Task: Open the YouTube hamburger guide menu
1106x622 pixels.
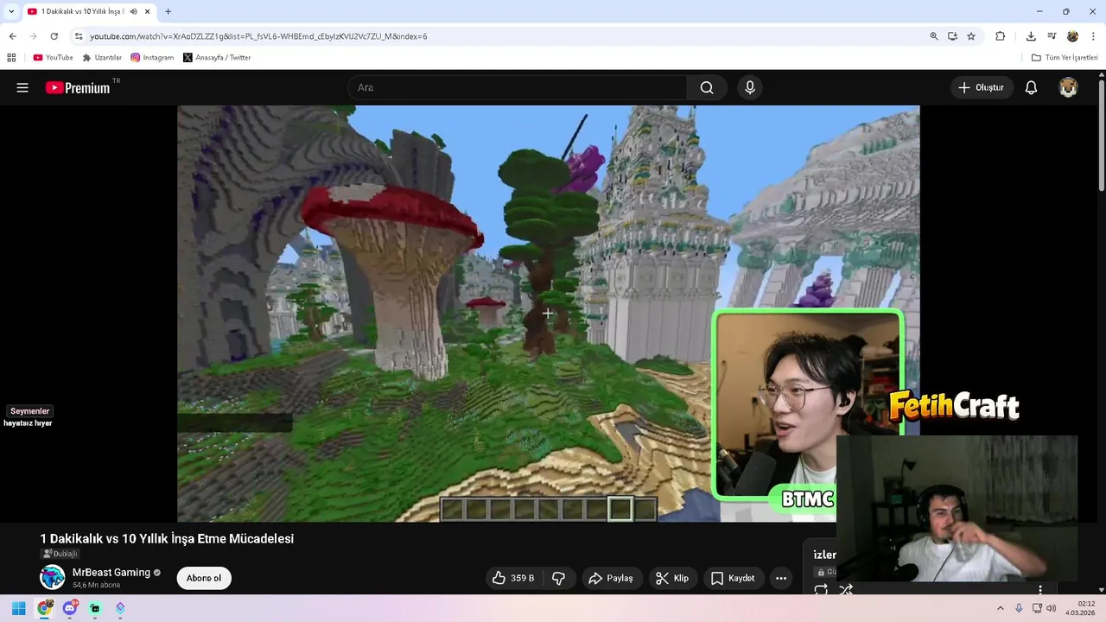Action: click(x=22, y=87)
